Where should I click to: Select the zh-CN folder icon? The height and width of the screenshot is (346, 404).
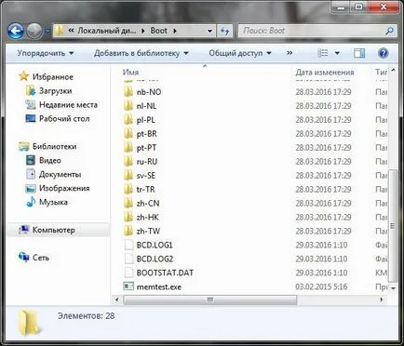[x=128, y=203]
